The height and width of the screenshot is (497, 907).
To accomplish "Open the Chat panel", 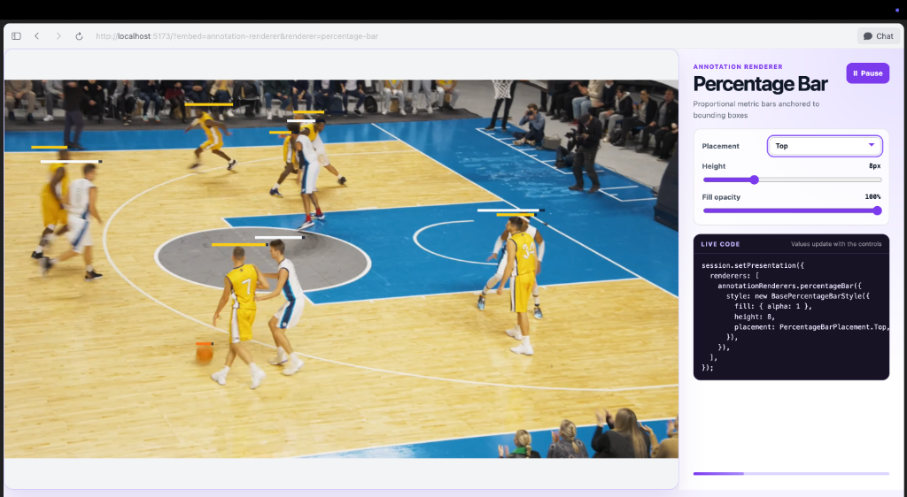I will pyautogui.click(x=878, y=35).
